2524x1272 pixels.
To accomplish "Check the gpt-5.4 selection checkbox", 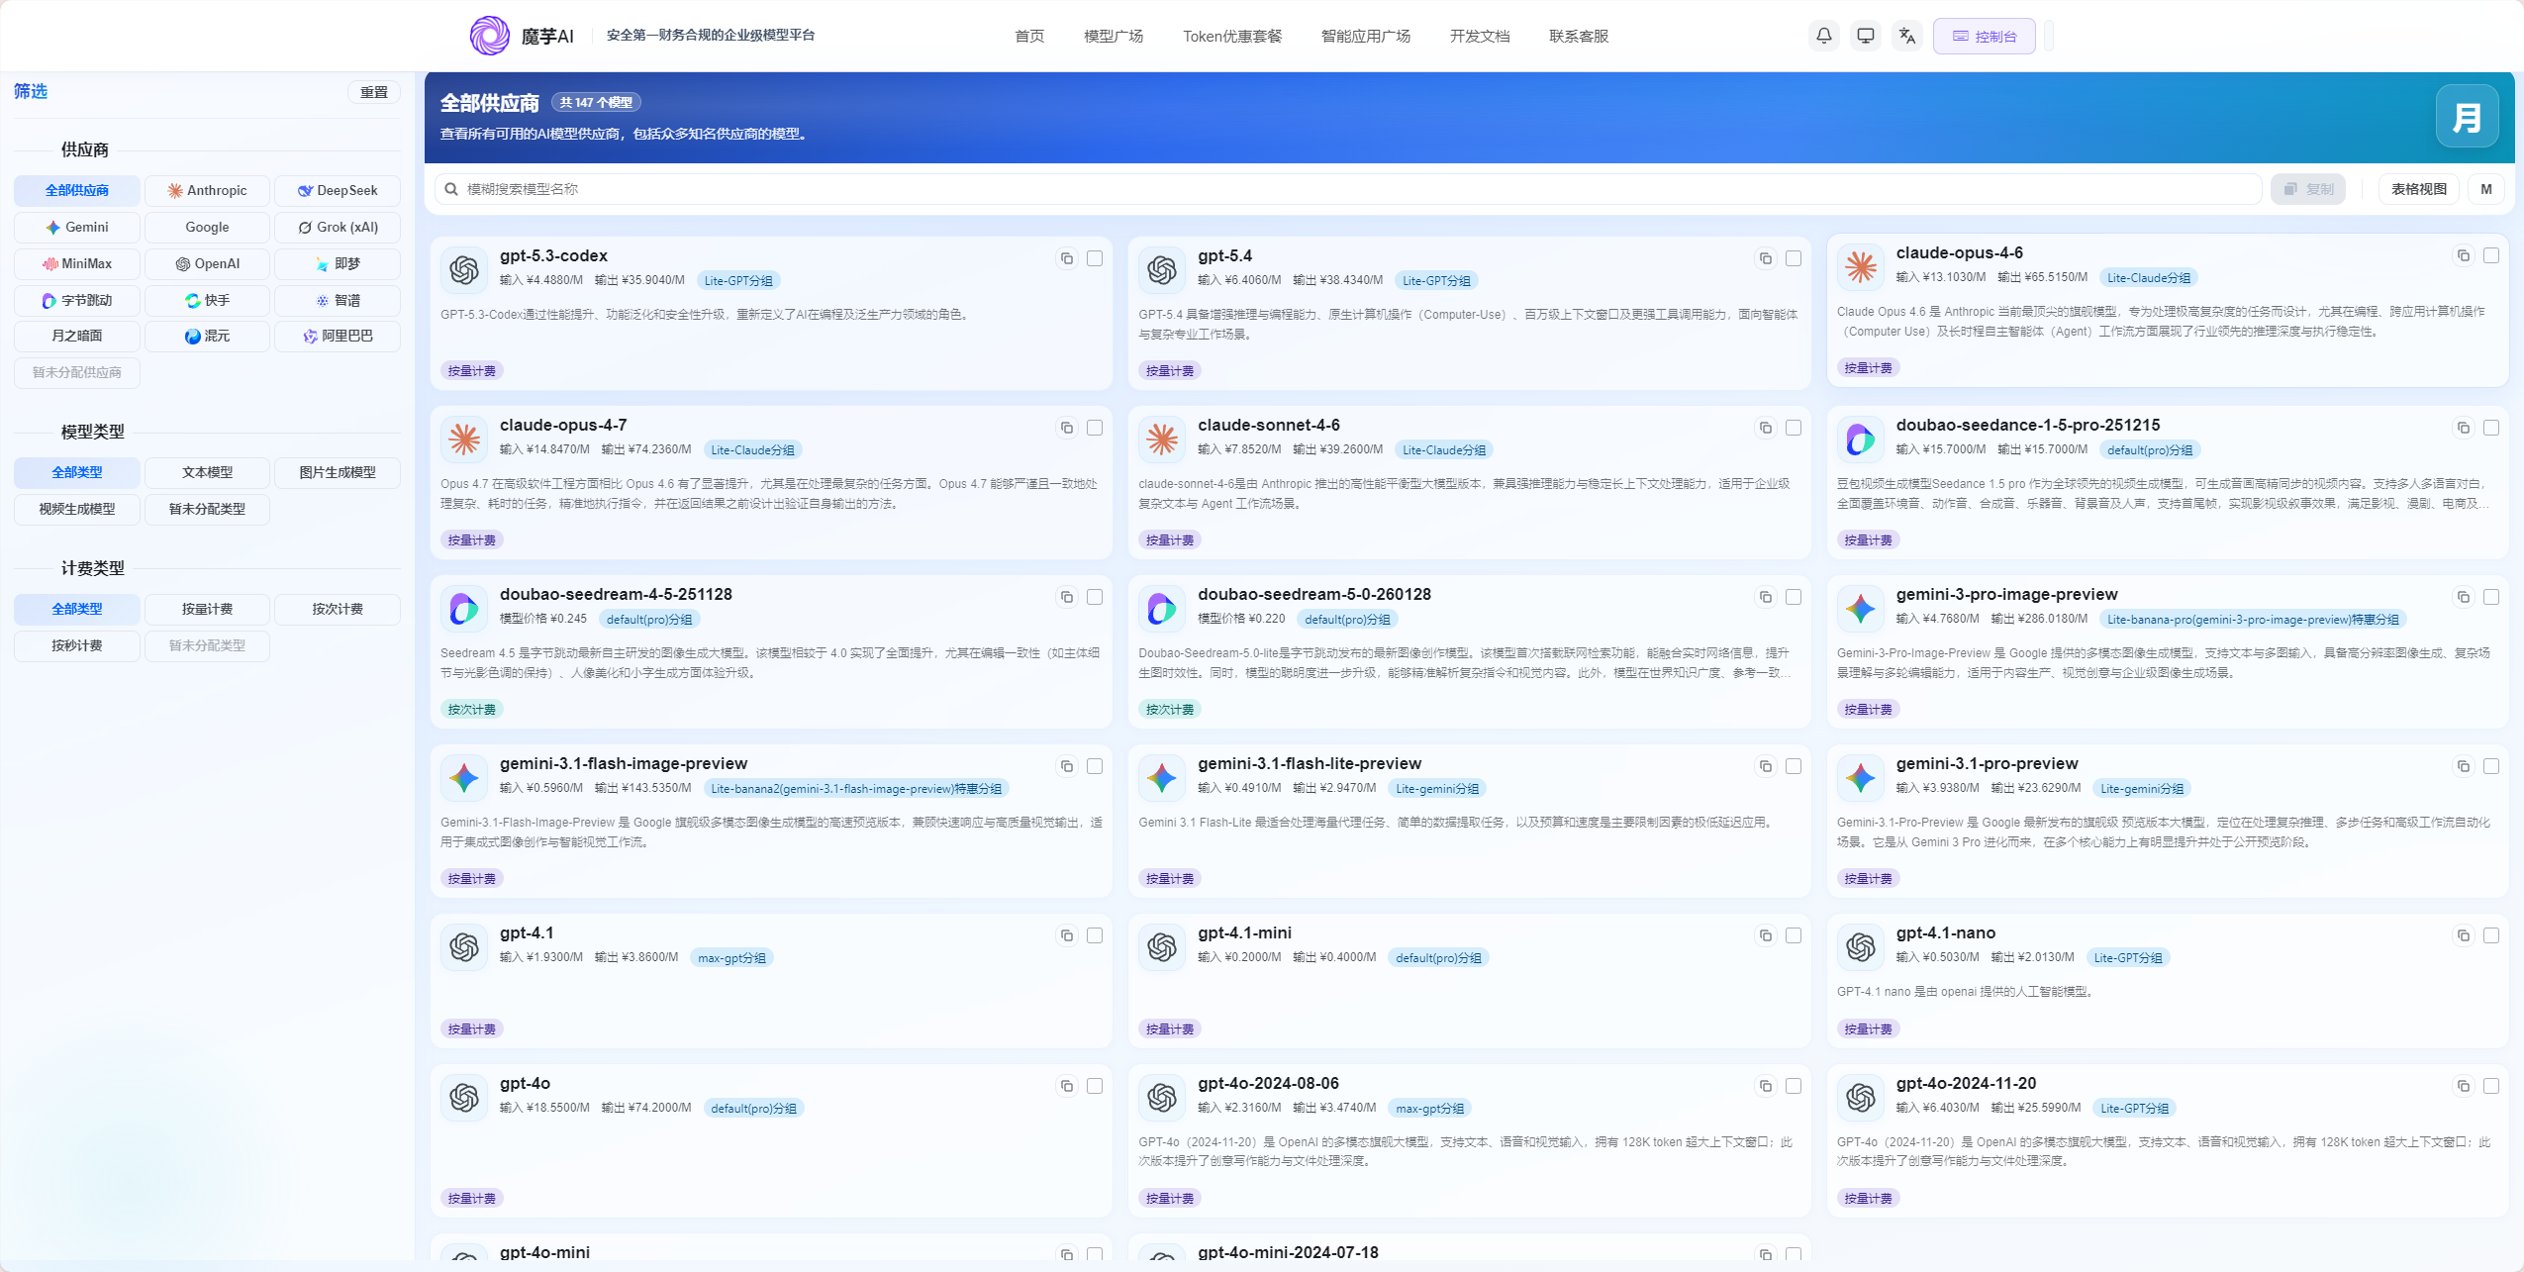I will (1793, 258).
